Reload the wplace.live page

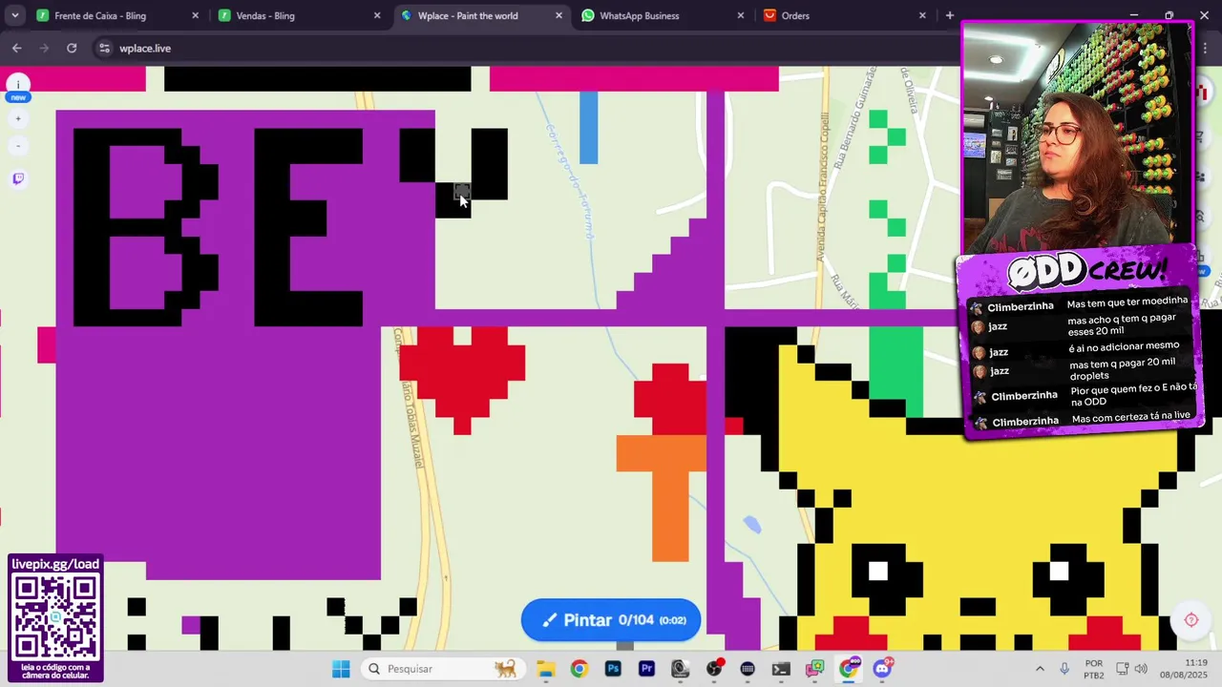click(72, 48)
